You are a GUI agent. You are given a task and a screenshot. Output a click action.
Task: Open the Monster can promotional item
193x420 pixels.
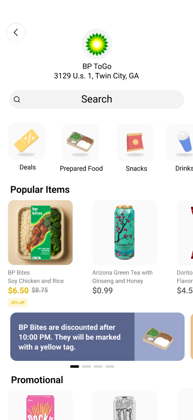[x=125, y=405]
